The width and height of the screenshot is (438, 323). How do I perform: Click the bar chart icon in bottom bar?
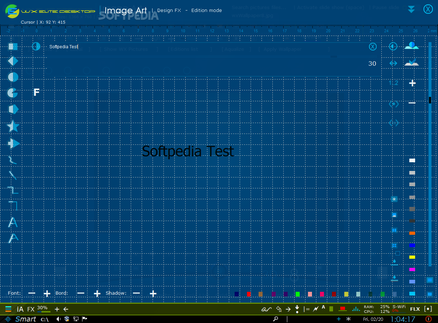355,309
